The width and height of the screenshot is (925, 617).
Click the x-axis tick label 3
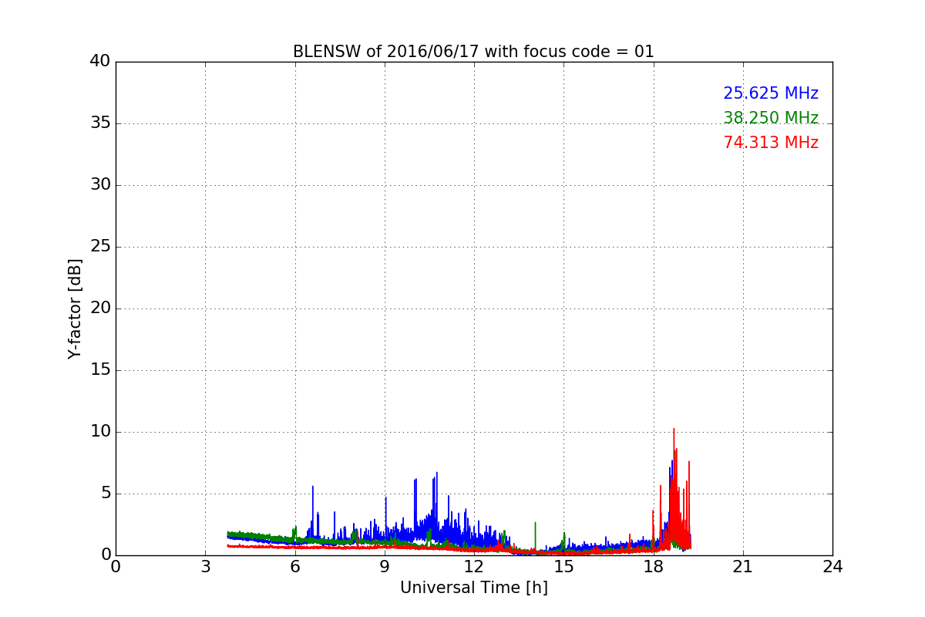(205, 567)
